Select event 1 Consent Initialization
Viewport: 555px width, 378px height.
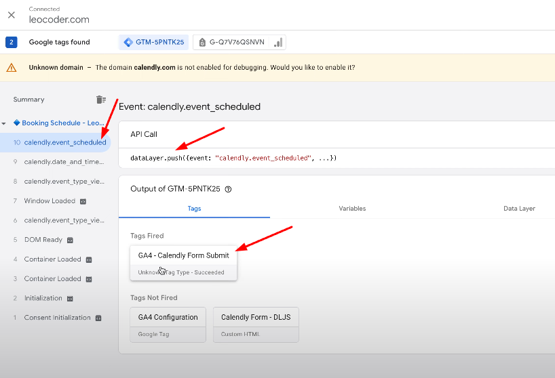[55, 318]
